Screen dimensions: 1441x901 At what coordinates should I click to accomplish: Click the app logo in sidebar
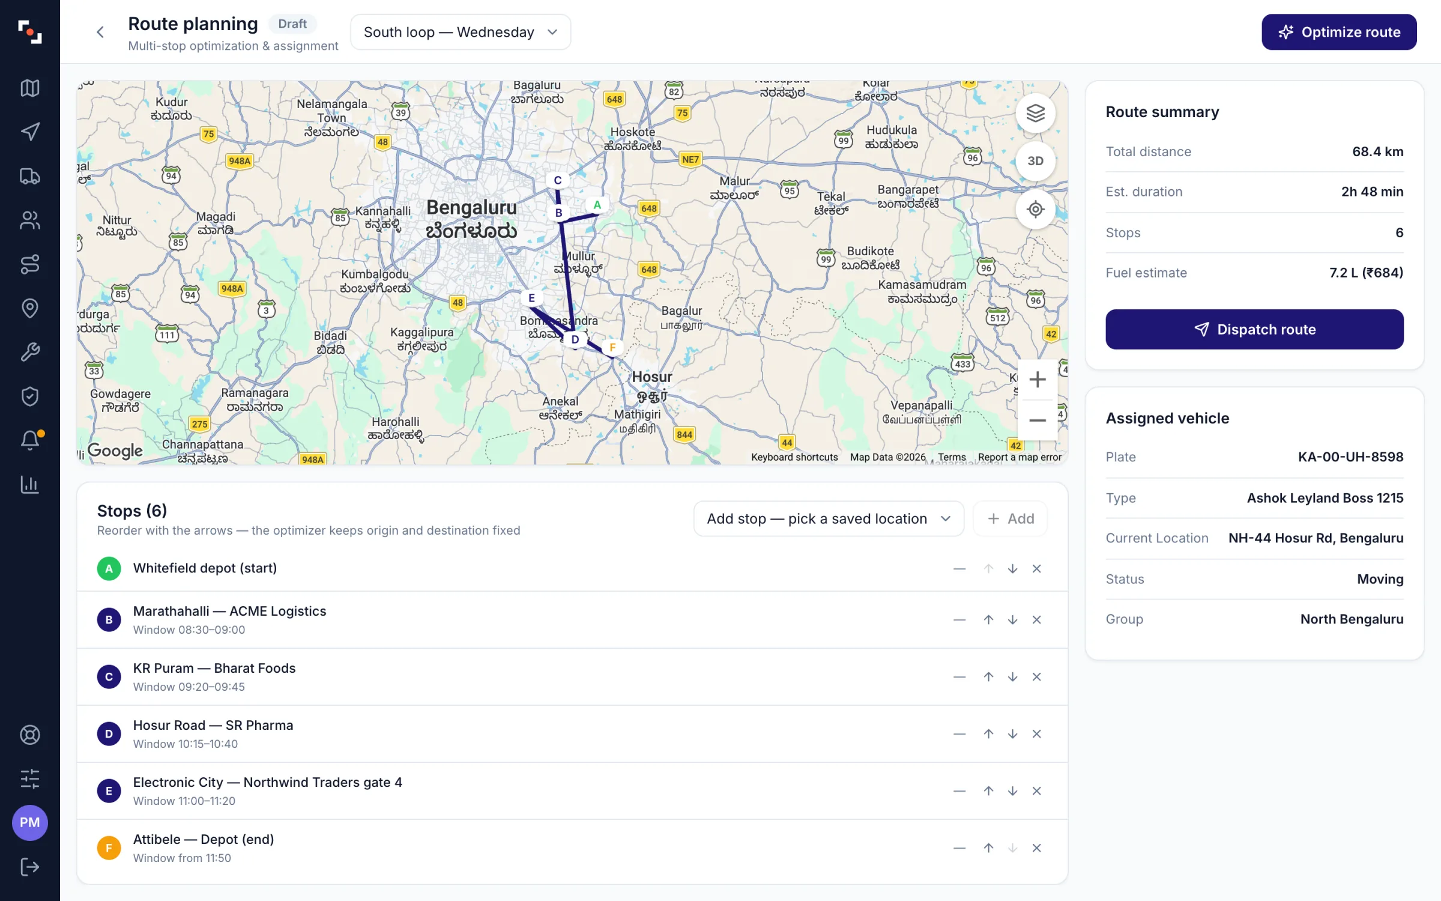coord(29,32)
